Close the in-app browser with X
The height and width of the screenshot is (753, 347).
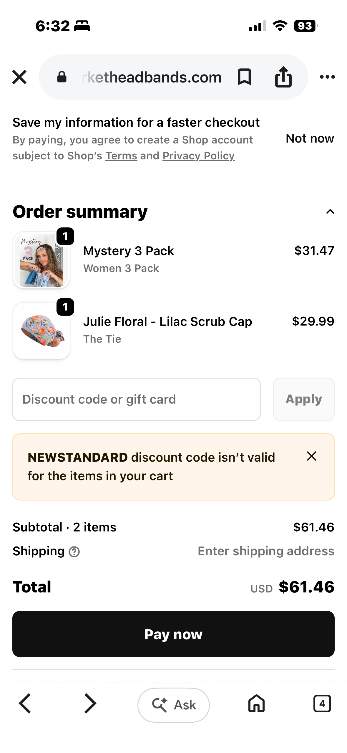(19, 77)
